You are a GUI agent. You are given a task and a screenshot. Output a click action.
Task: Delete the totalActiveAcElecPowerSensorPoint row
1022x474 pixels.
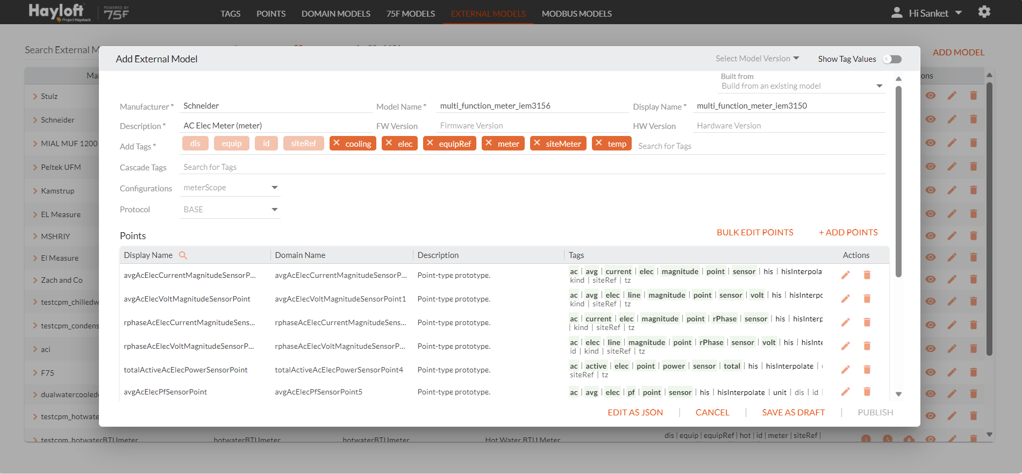[x=867, y=370]
